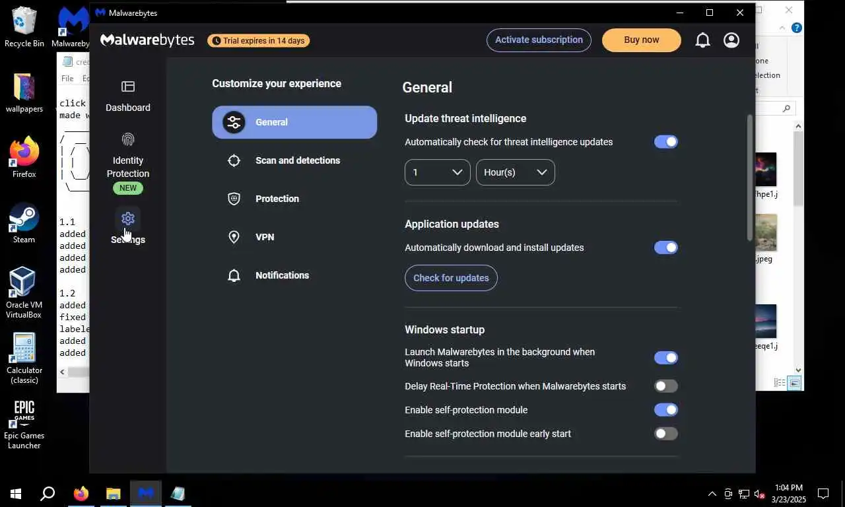Click Malwarebytes taskbar icon
The width and height of the screenshot is (845, 507).
[146, 493]
